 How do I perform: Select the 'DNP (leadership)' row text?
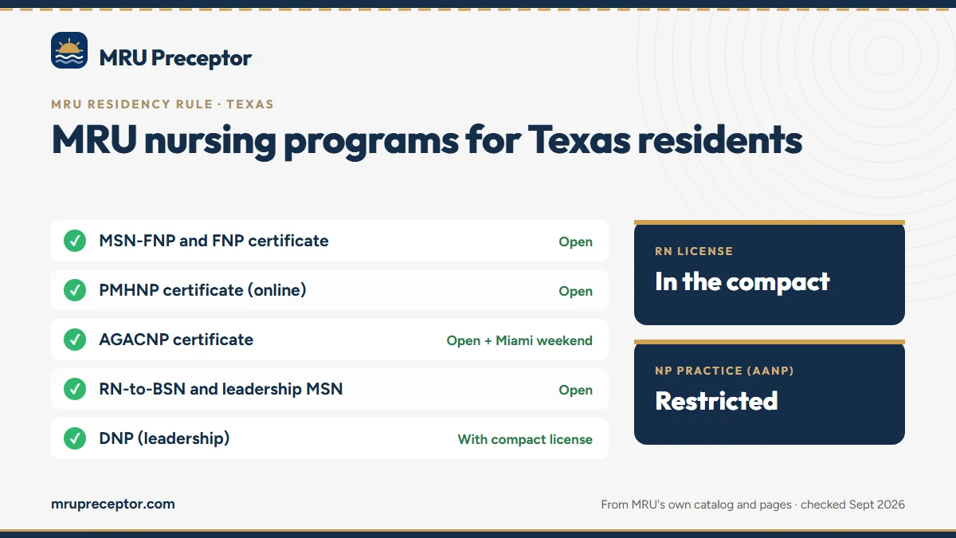point(164,438)
